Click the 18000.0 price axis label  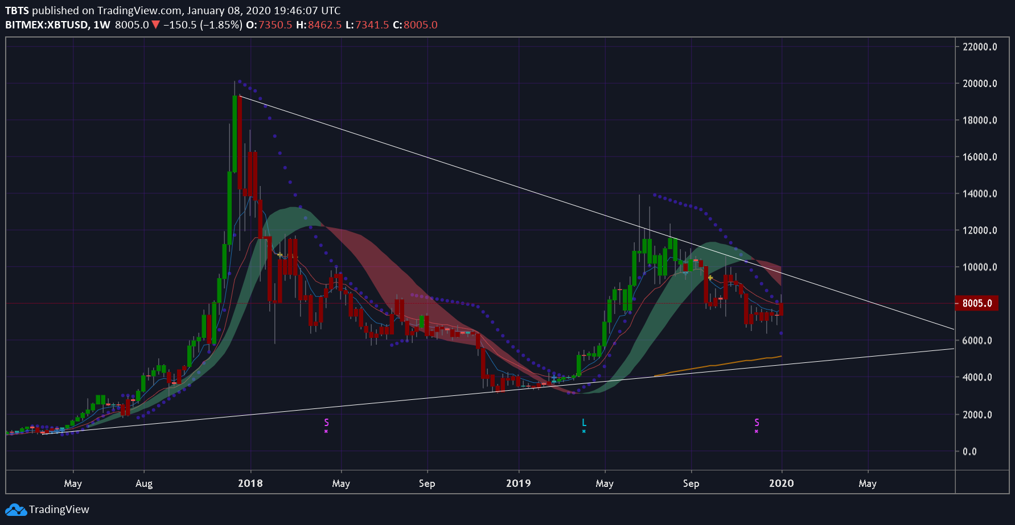click(980, 120)
